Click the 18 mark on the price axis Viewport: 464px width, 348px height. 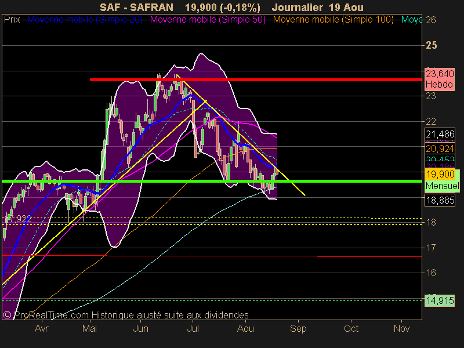tap(431, 222)
